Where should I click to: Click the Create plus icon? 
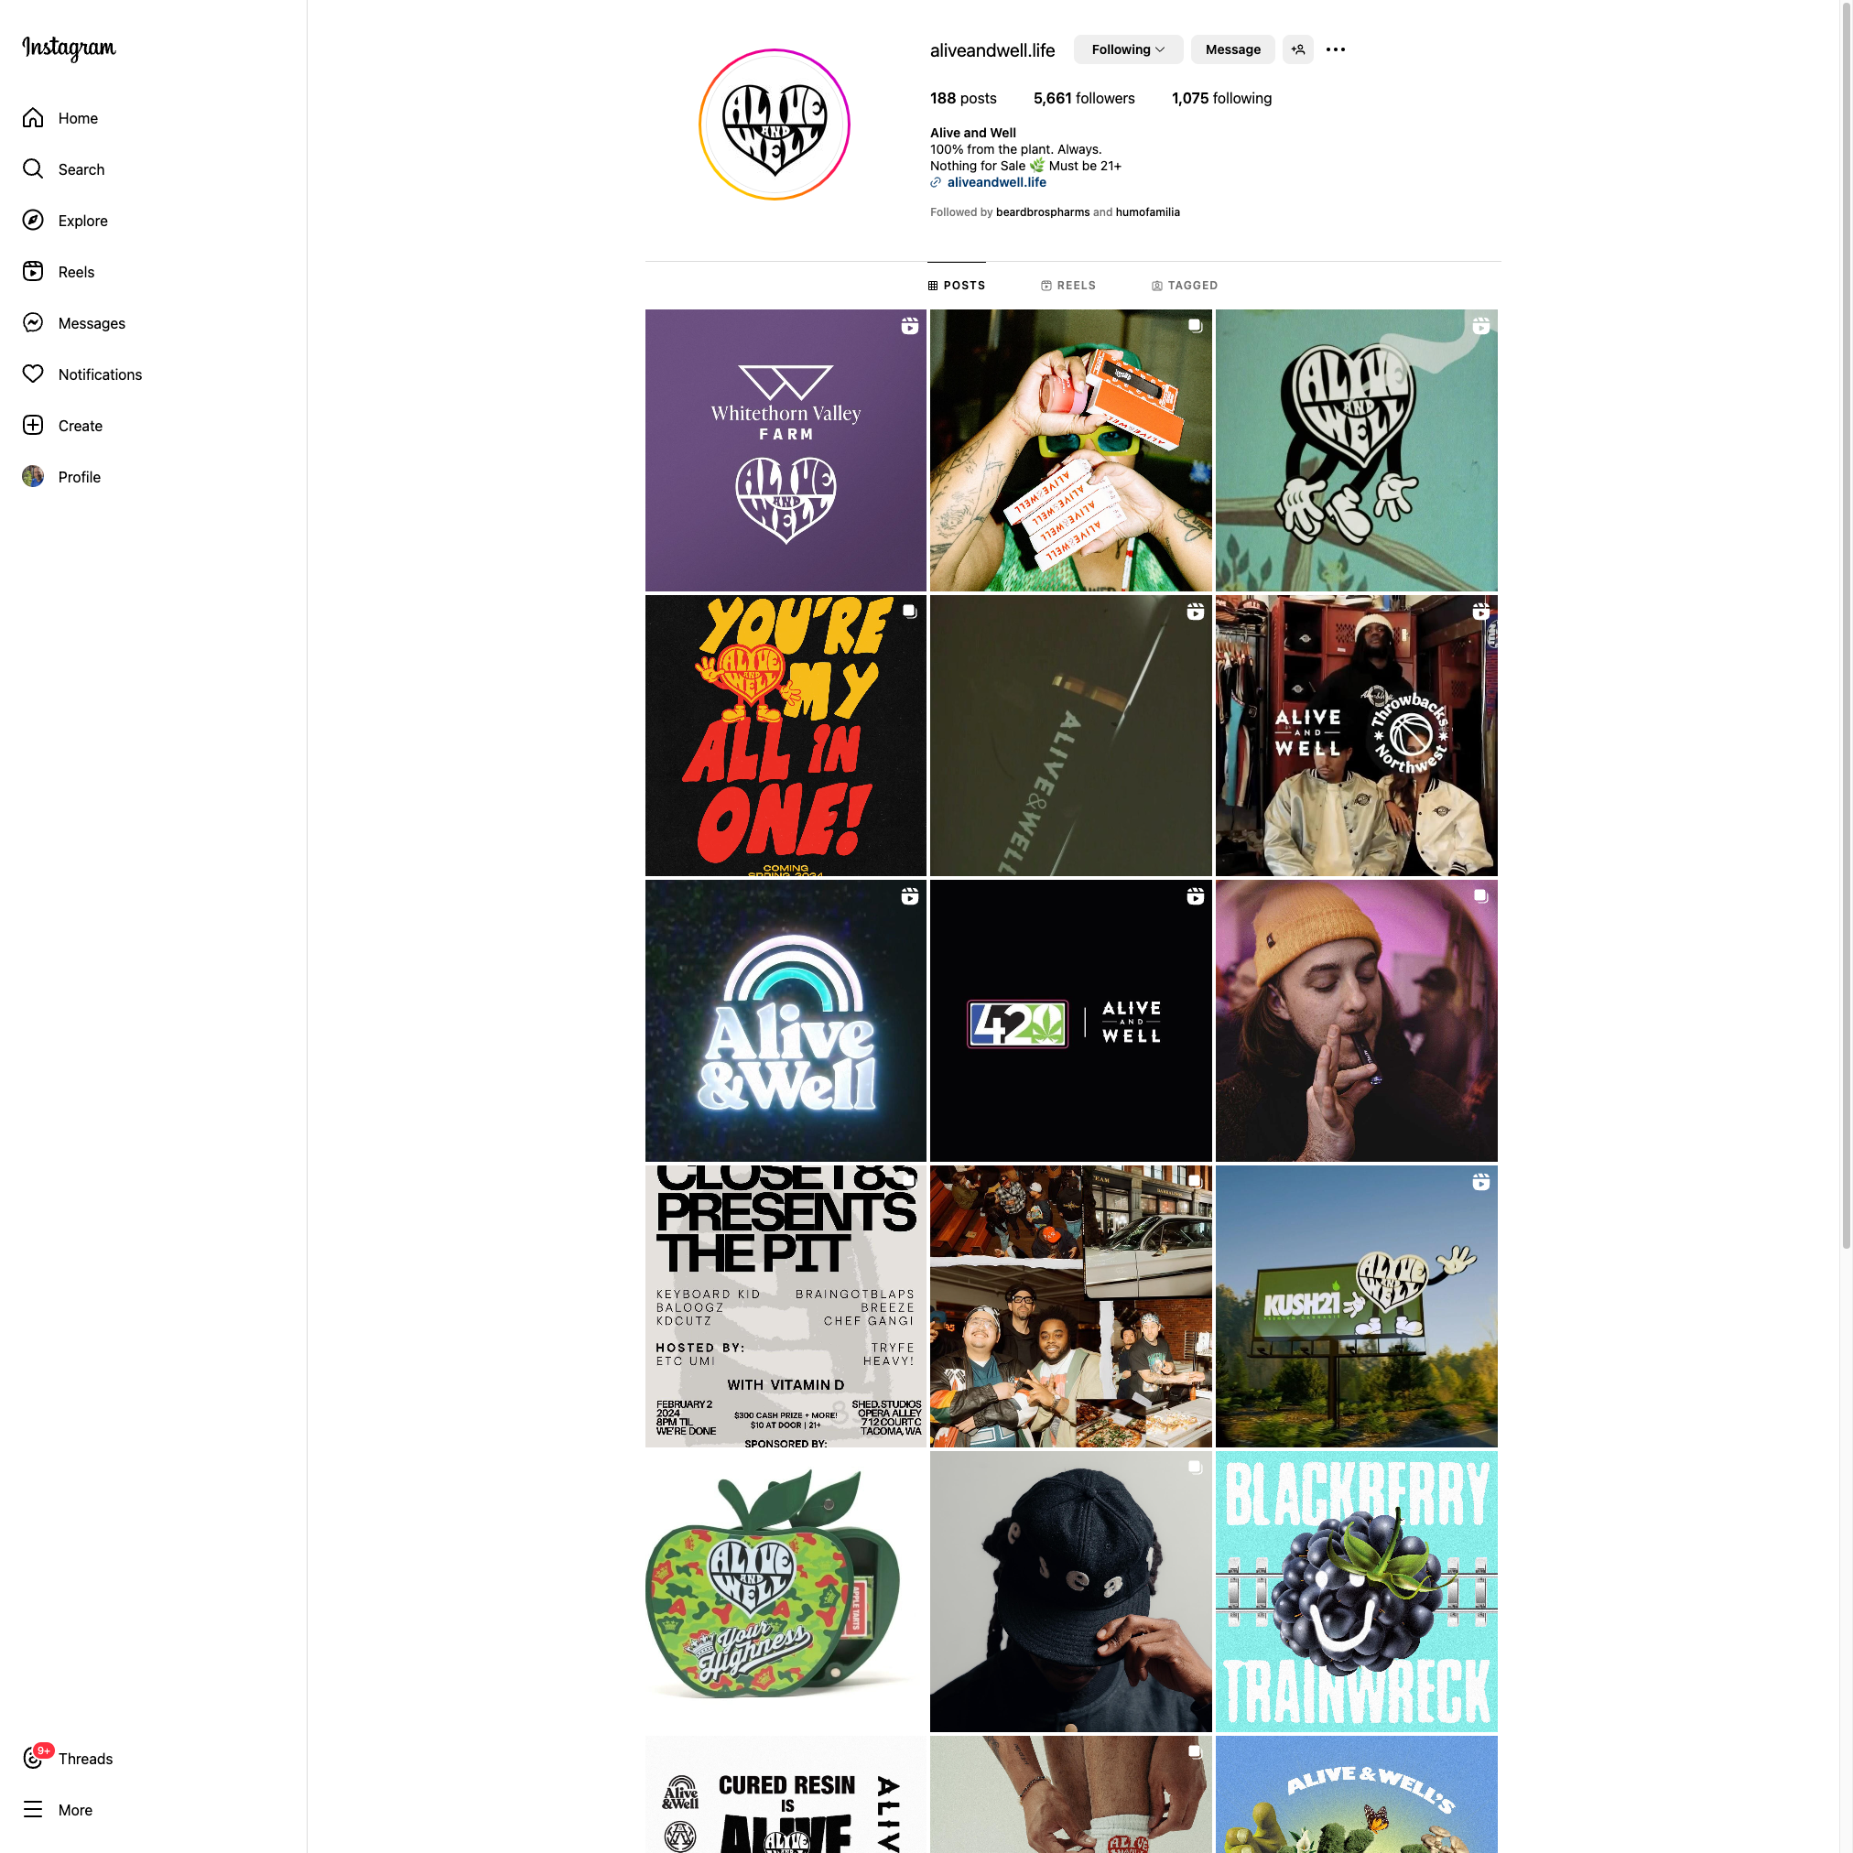[33, 425]
